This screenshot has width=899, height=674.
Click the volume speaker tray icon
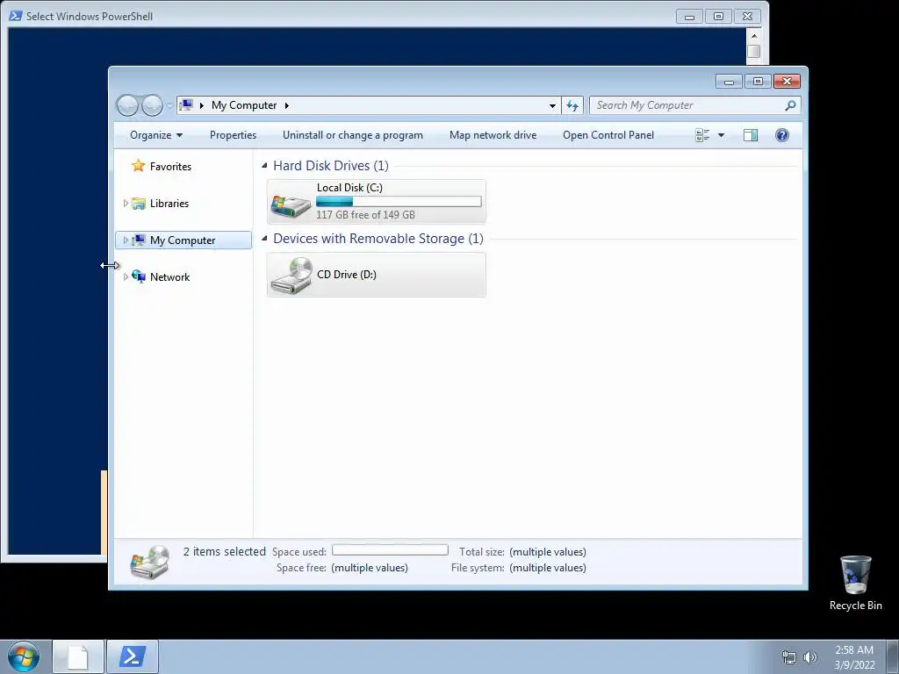coord(810,657)
